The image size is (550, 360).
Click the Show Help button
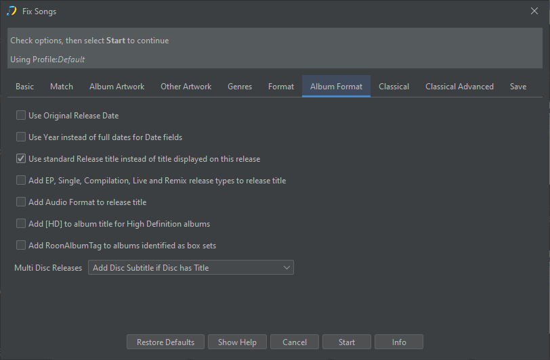237,342
